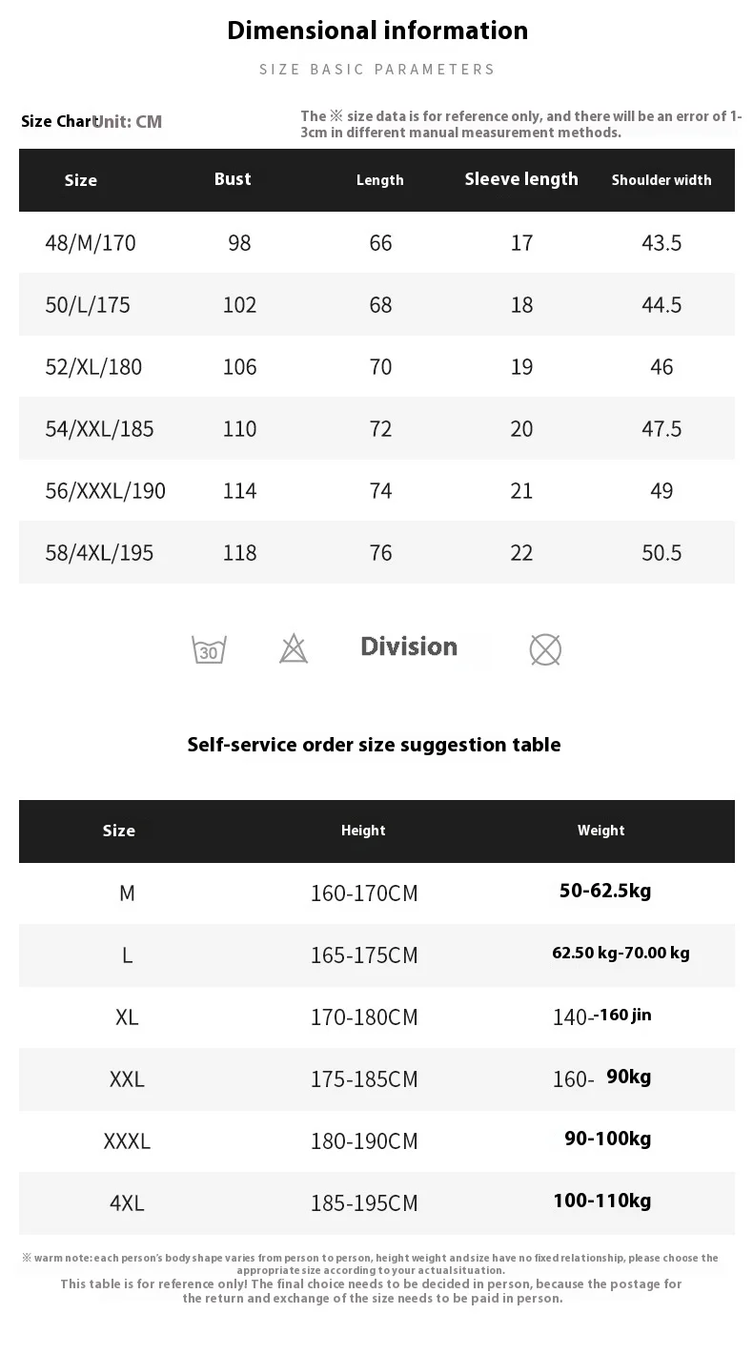Click the do not bleach triangle icon
Viewport: 753px width, 1355px height.
click(294, 649)
